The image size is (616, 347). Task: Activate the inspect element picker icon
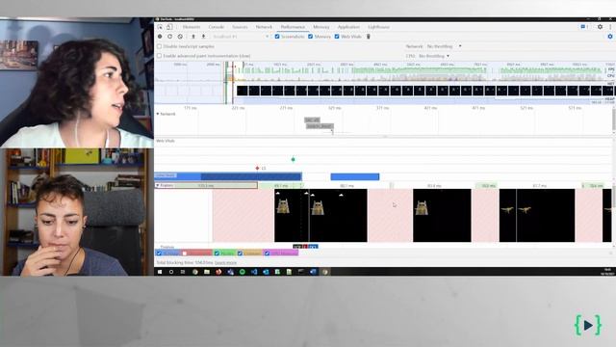pos(160,27)
